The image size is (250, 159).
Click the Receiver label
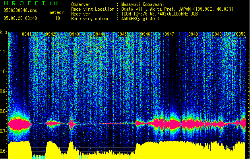click(81, 14)
